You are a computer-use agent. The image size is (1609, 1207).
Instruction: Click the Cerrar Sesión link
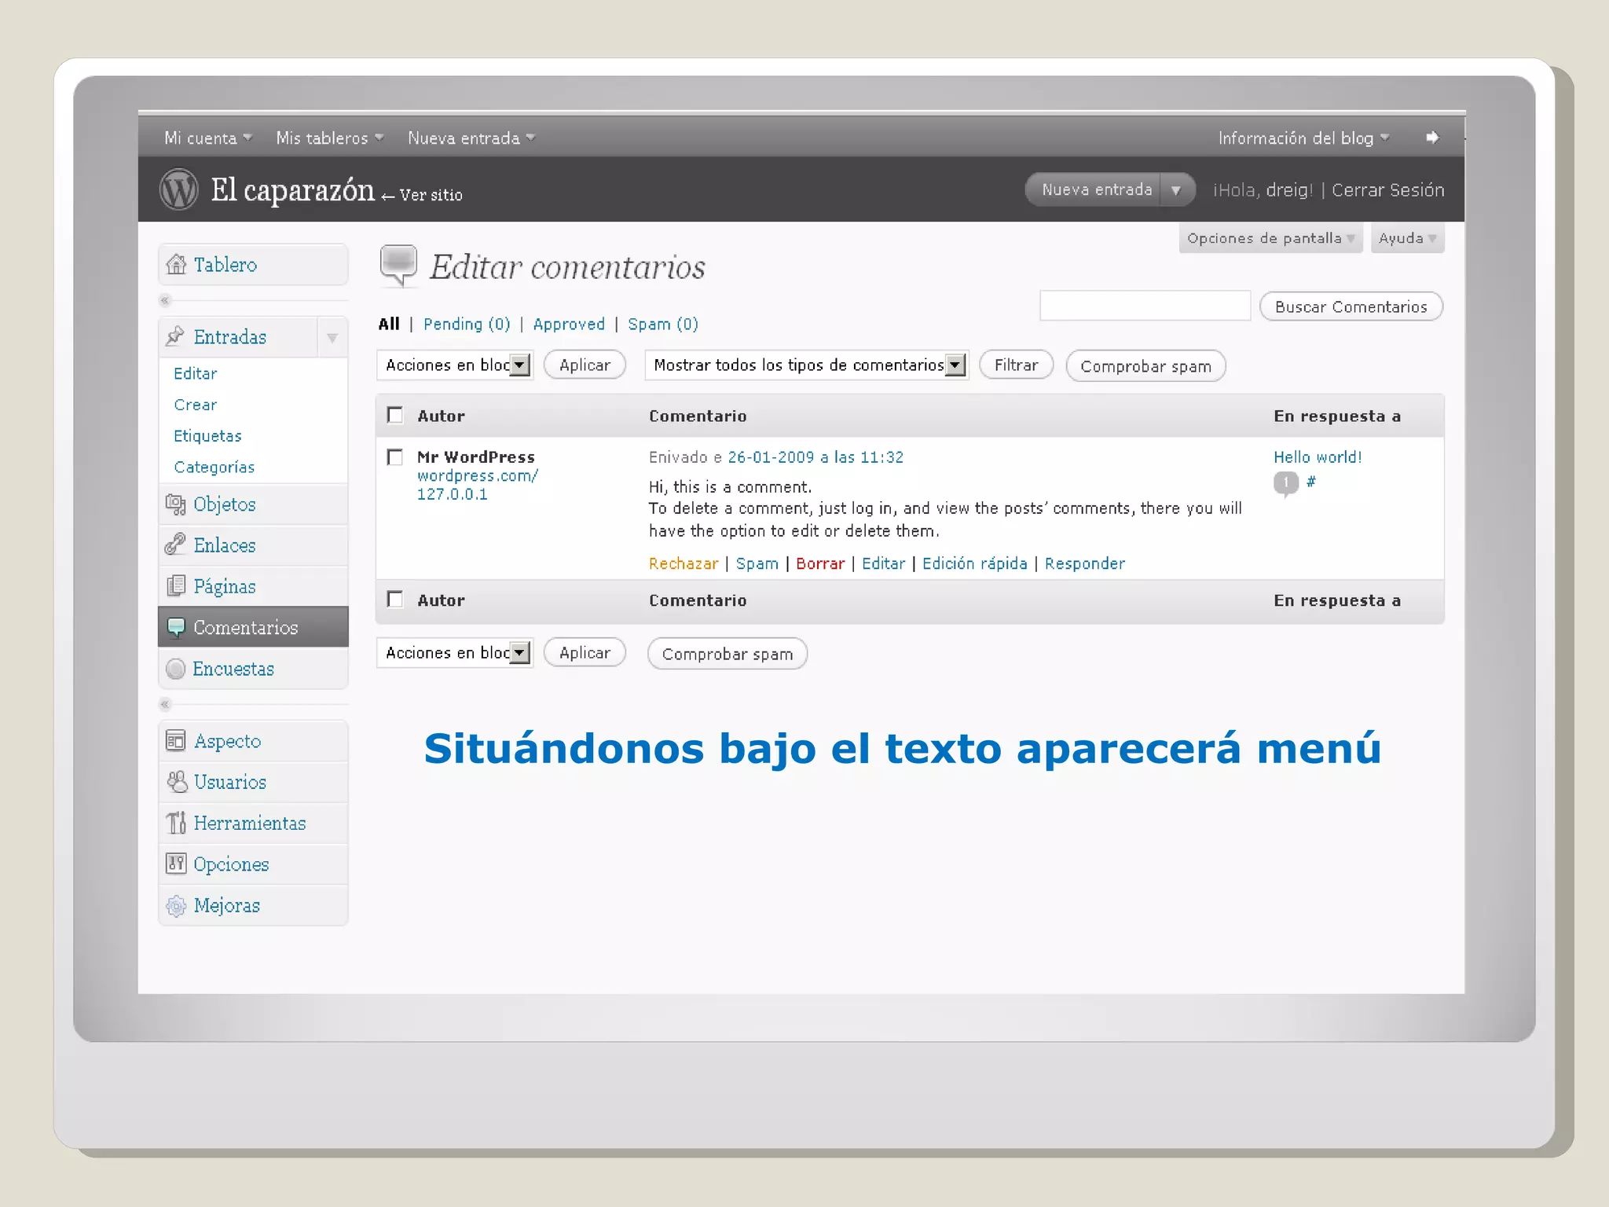pyautogui.click(x=1387, y=190)
